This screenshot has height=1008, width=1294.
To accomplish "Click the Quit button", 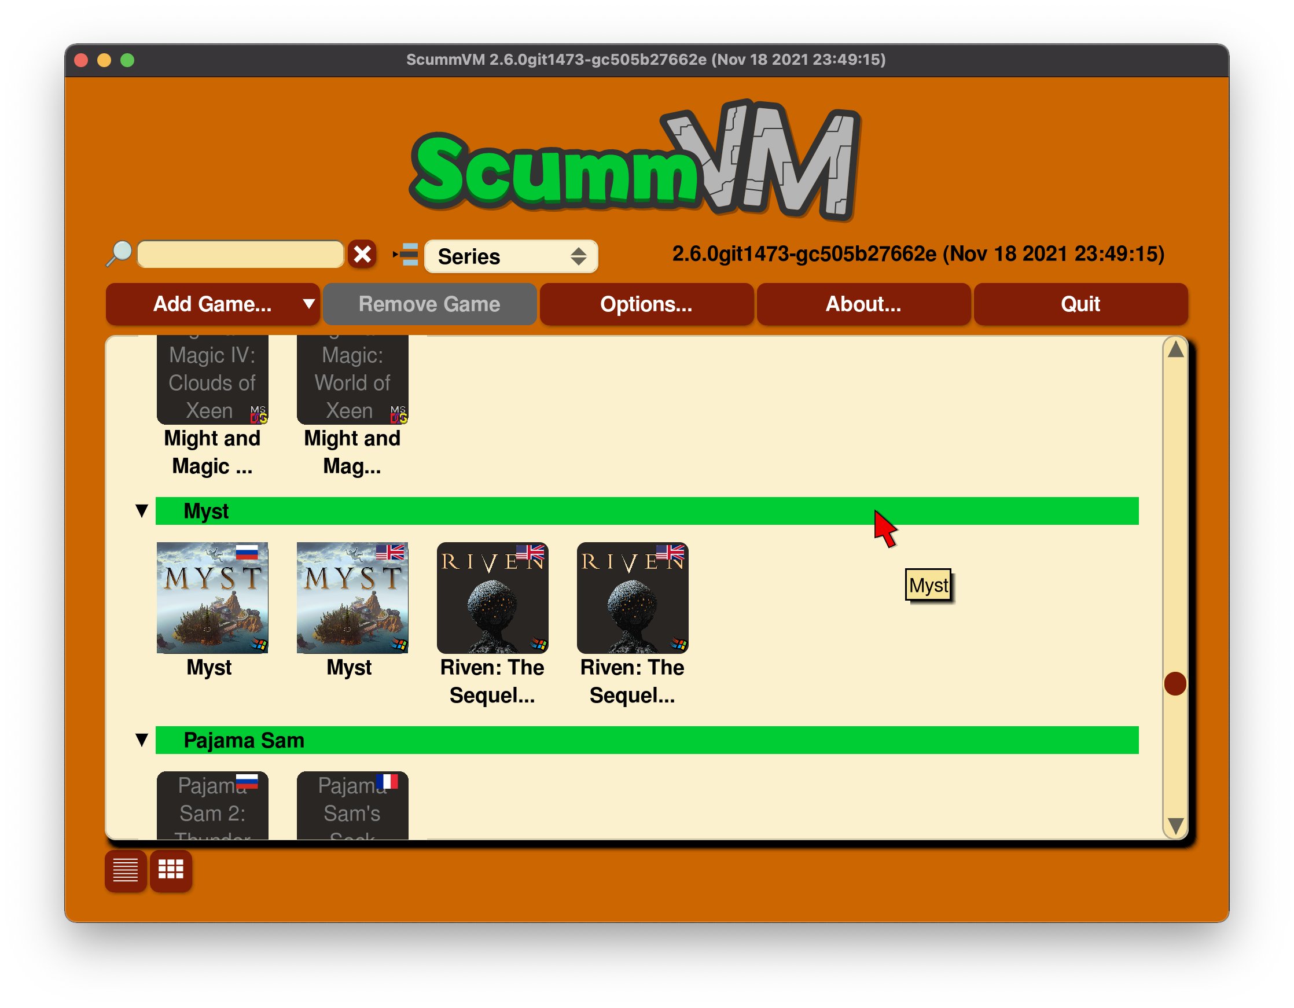I will [1079, 304].
